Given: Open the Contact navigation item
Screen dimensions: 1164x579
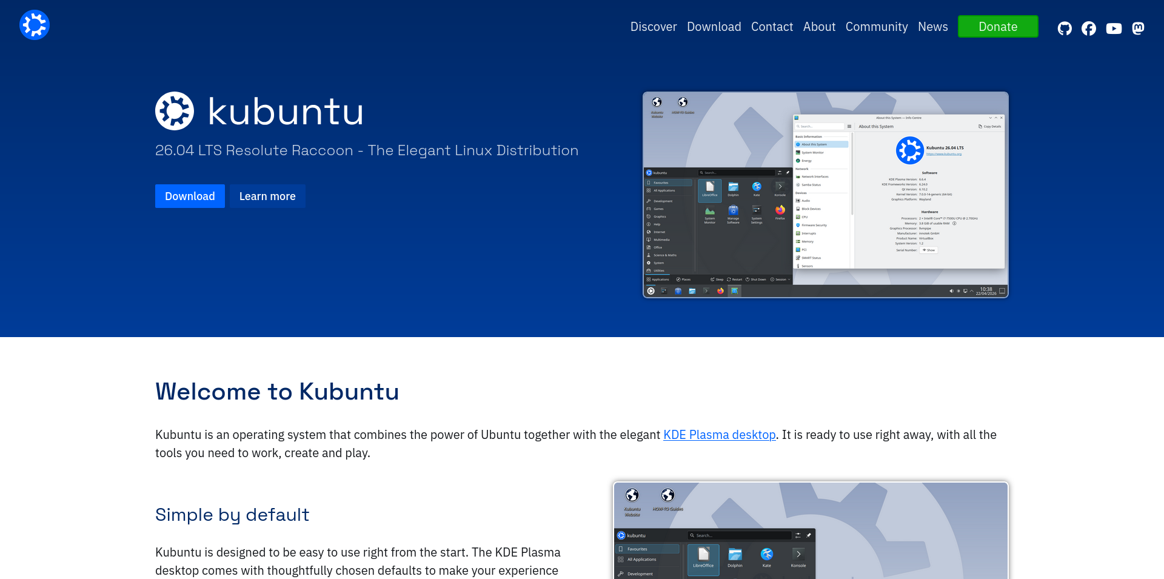Looking at the screenshot, I should pyautogui.click(x=772, y=27).
